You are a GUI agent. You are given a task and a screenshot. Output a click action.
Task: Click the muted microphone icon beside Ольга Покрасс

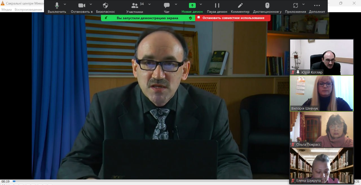293,144
